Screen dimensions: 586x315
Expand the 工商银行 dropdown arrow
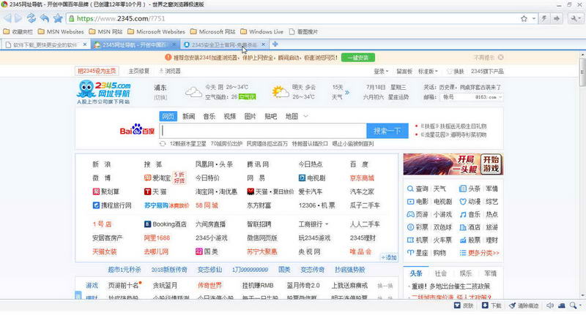(x=327, y=224)
